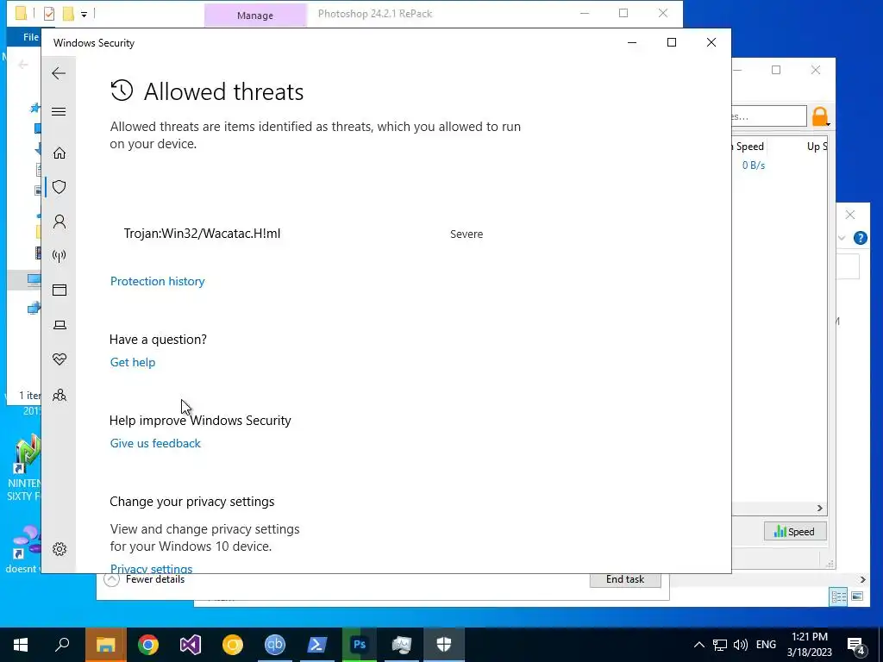The height and width of the screenshot is (662, 883).
Task: Expand the chevron dropdown beside help icon
Action: pyautogui.click(x=842, y=238)
